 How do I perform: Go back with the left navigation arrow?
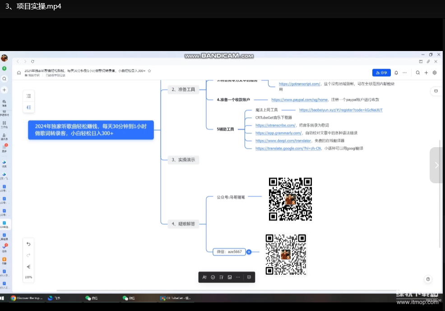pos(18,61)
